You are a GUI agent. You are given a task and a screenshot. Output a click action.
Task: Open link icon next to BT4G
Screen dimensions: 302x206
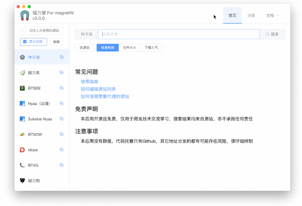[61, 165]
